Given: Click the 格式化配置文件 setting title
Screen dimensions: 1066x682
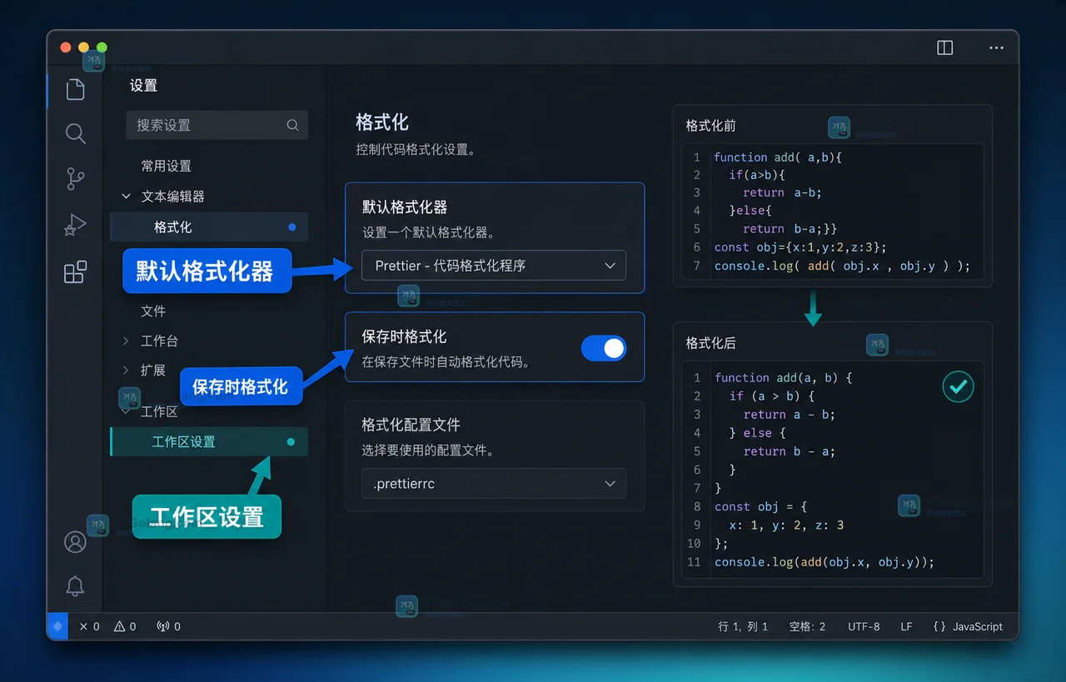Looking at the screenshot, I should pos(411,425).
